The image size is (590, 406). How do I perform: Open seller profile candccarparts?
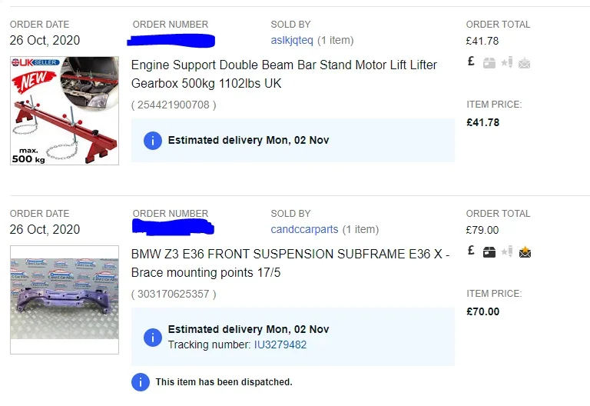click(x=304, y=229)
